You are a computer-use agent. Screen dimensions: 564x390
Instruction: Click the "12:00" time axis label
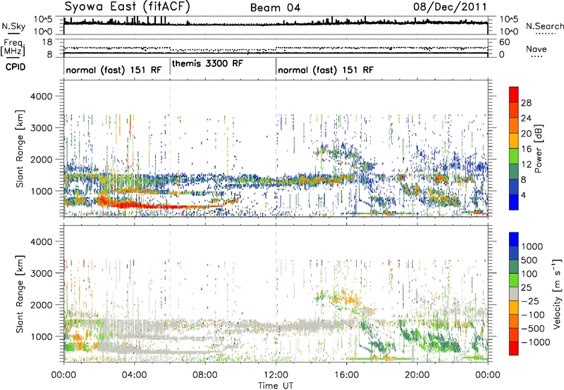pos(276,375)
